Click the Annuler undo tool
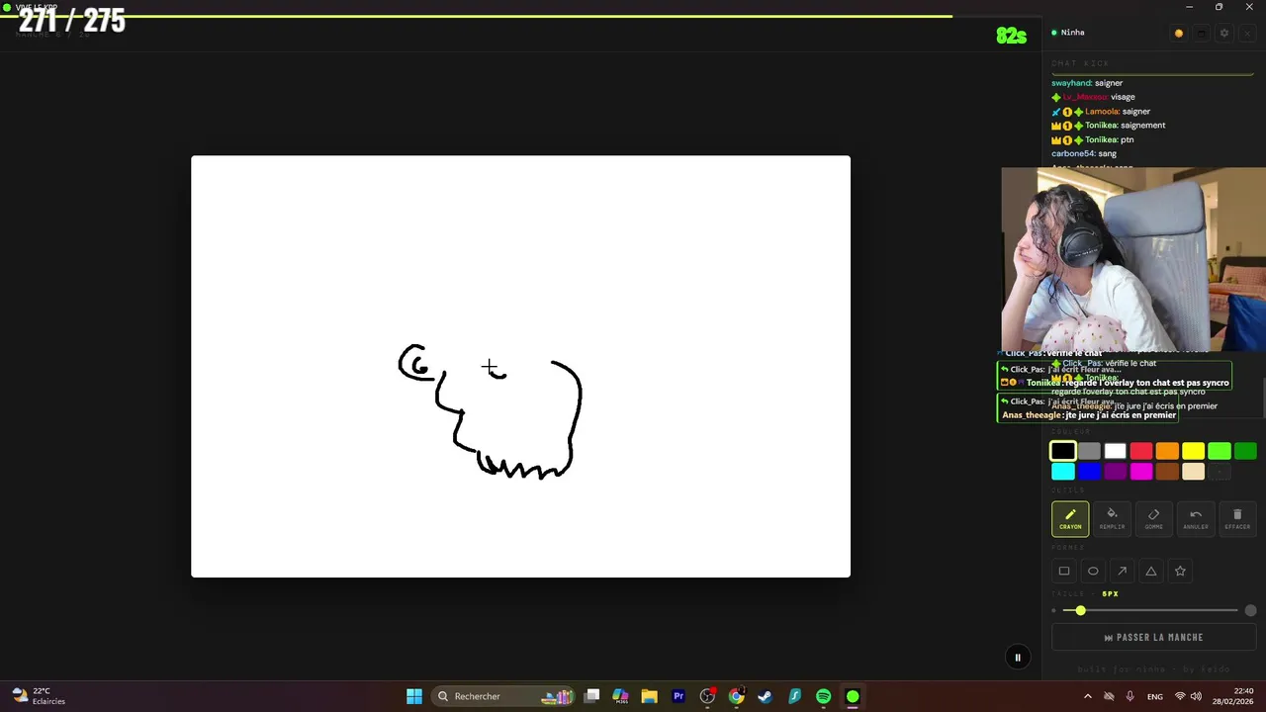The image size is (1266, 712). tap(1196, 518)
